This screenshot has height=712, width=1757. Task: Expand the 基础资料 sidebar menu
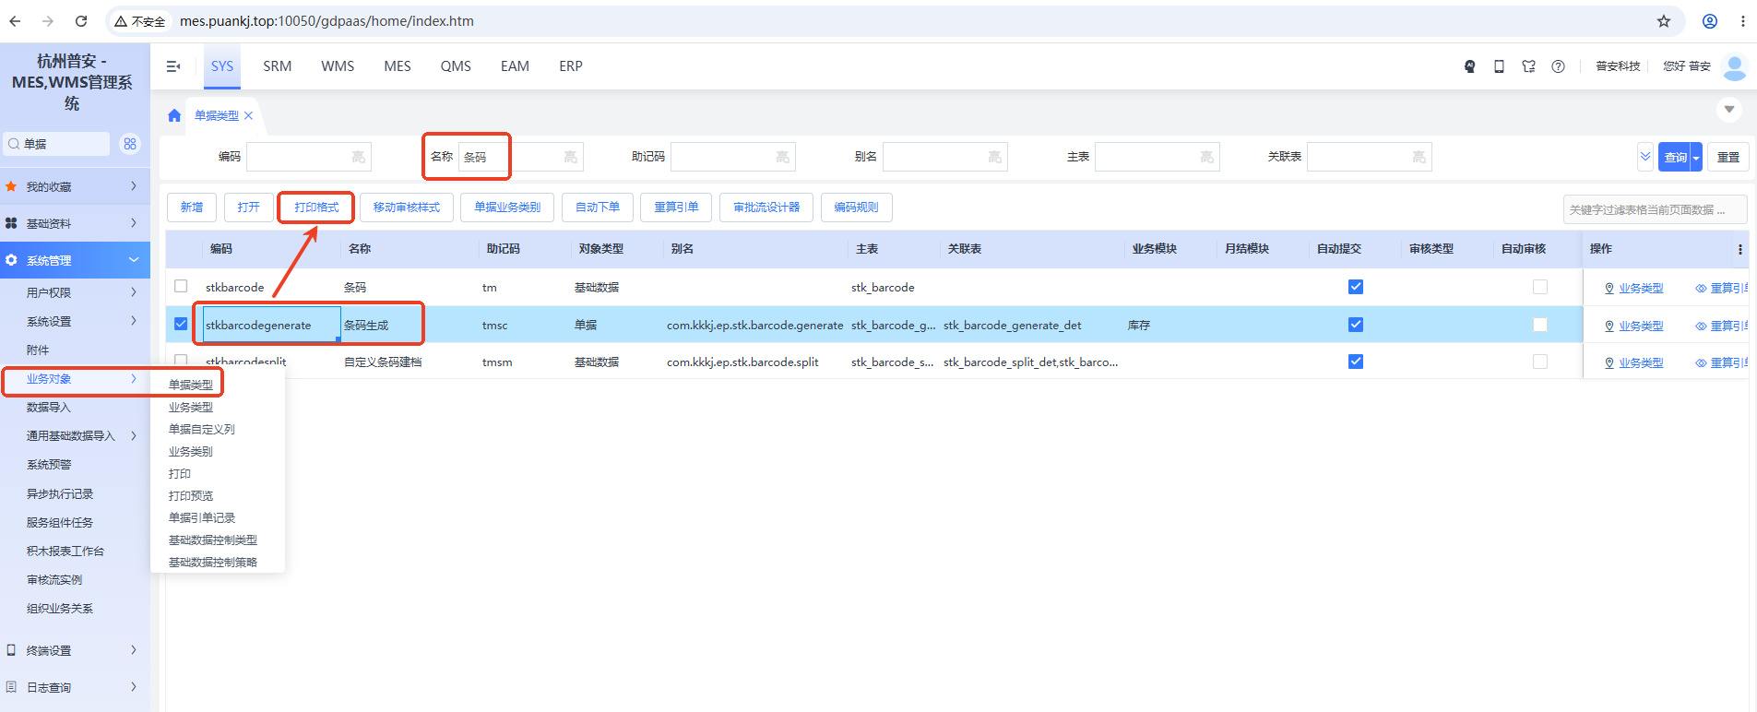coord(75,223)
